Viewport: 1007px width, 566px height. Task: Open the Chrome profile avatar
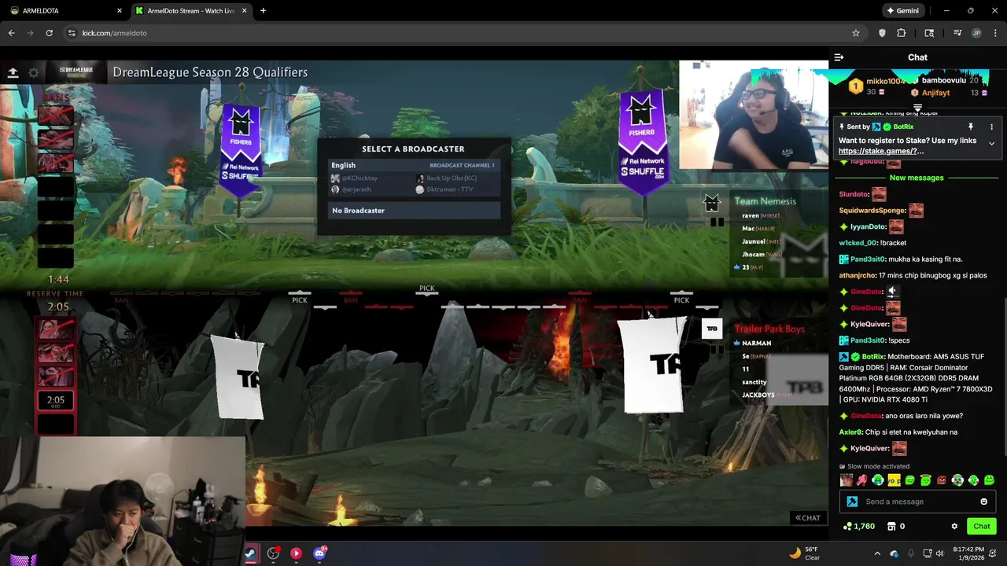pyautogui.click(x=976, y=33)
